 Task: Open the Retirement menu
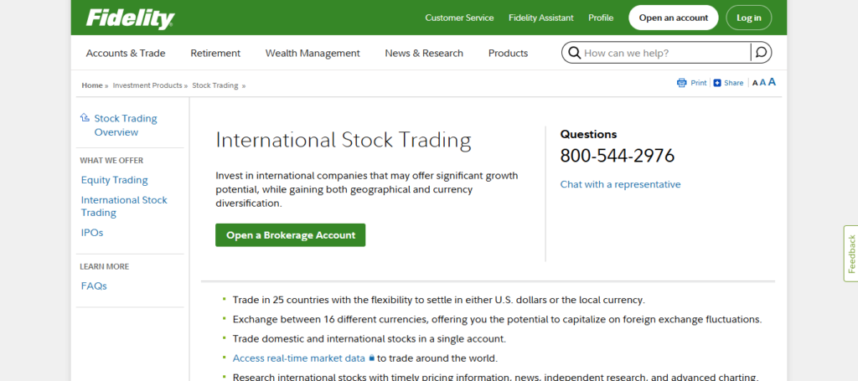(215, 53)
